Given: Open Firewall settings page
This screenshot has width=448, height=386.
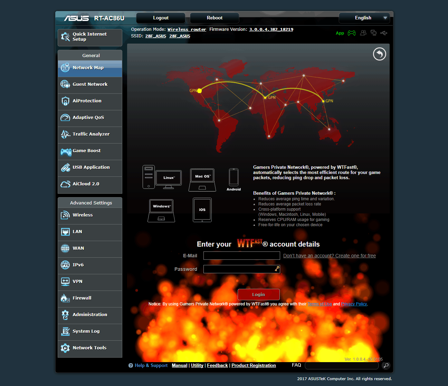Looking at the screenshot, I should pyautogui.click(x=90, y=298).
